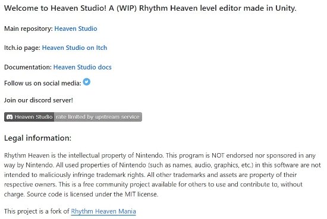Screen dimensions: 327x219
Task: Click the Legal information heading
Action: click(37, 138)
